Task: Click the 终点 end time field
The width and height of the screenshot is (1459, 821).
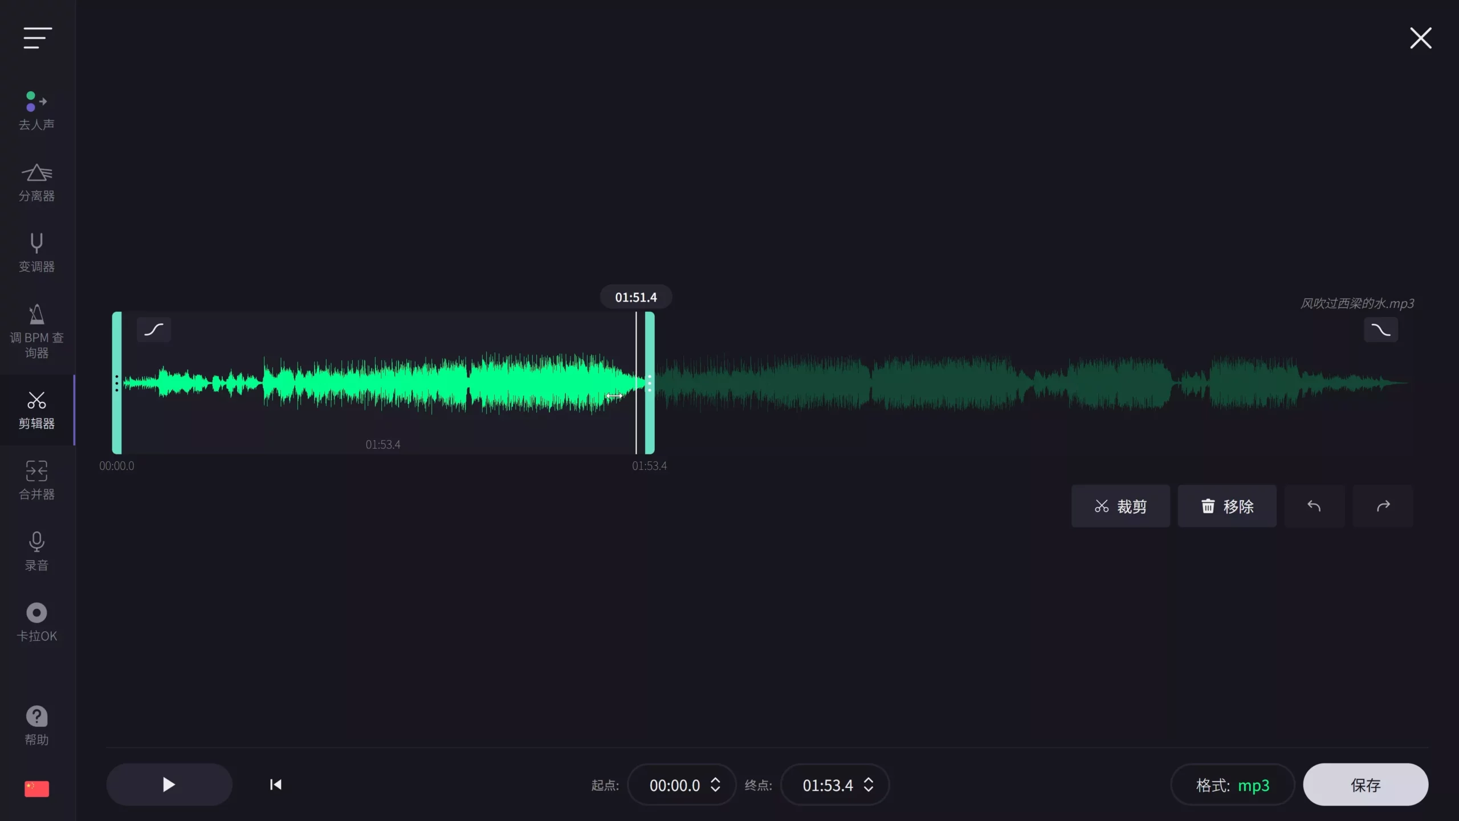Action: pyautogui.click(x=828, y=785)
